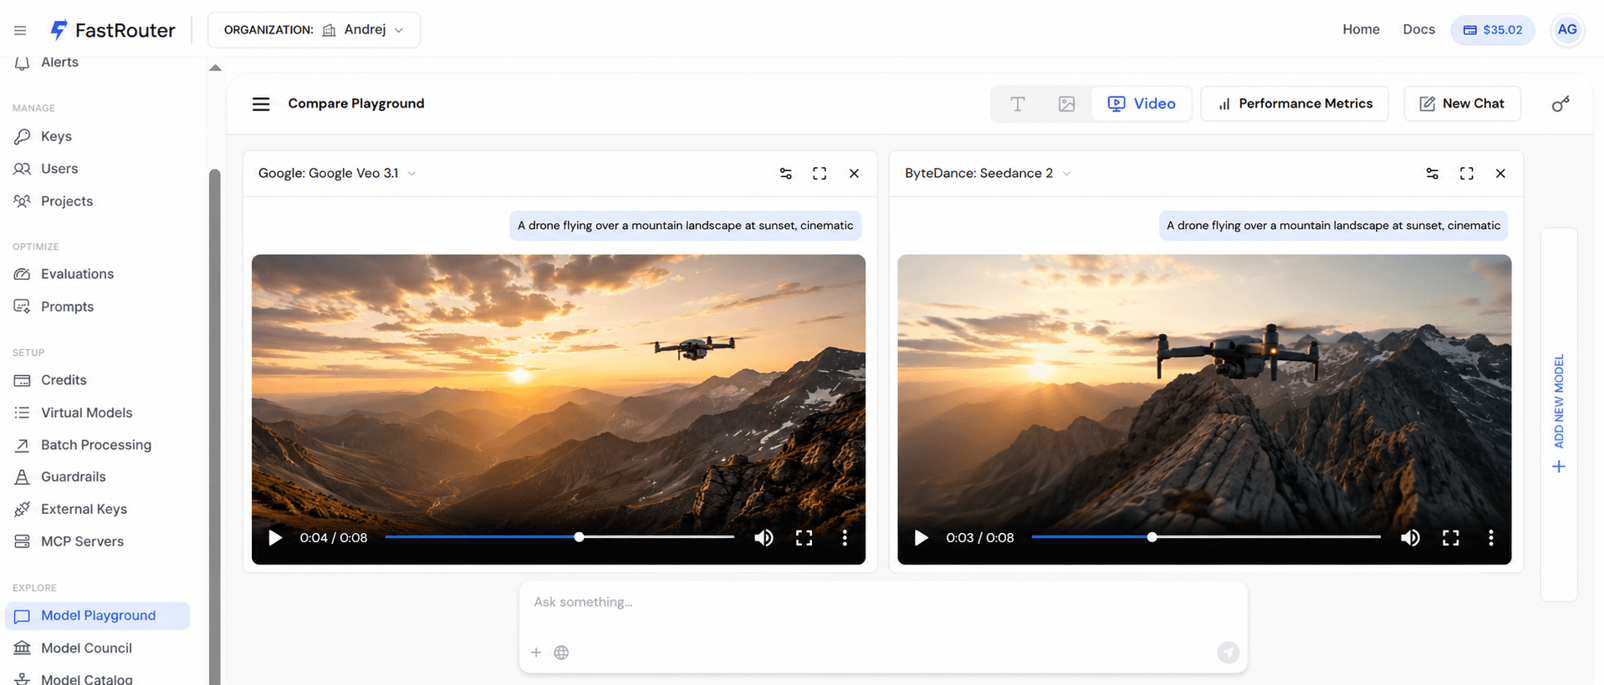The width and height of the screenshot is (1604, 685).
Task: Open the ByteDance Seedance 2 model dropdown
Action: tap(988, 173)
